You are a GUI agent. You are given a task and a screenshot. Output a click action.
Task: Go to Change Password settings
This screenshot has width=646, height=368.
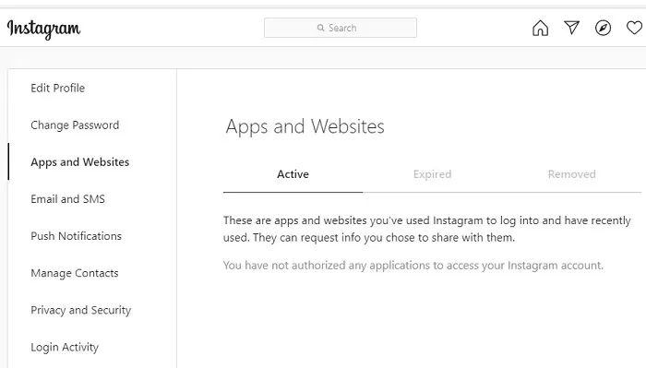point(75,125)
